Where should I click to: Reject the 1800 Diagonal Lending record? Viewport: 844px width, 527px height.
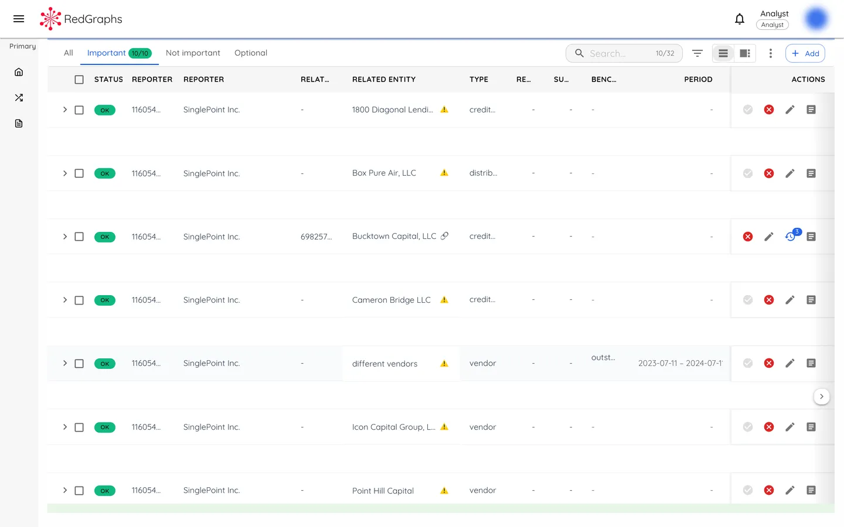pos(768,109)
